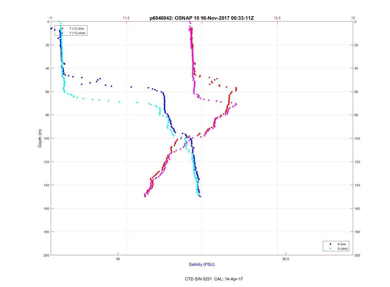Click the red 12.5 temperature tick label
This screenshot has height=287, width=390.
pos(277,18)
